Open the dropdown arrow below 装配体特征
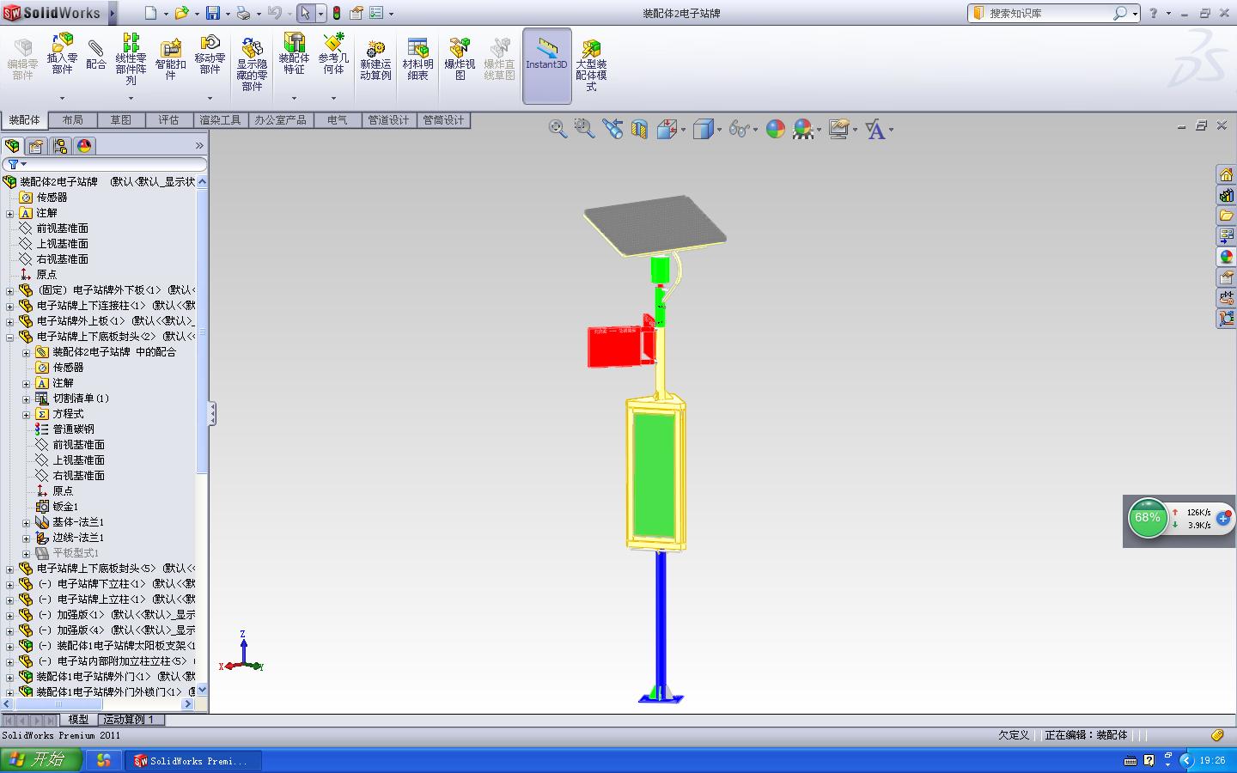The width and height of the screenshot is (1237, 773). point(294,98)
